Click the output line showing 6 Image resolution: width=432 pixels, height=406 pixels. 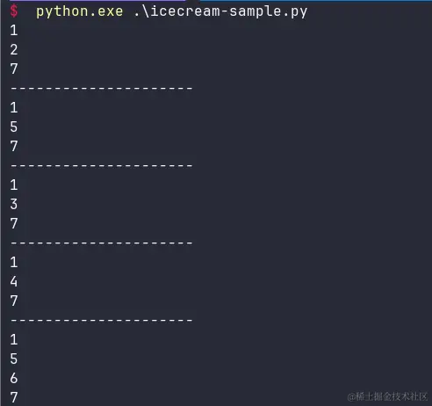[x=14, y=378]
